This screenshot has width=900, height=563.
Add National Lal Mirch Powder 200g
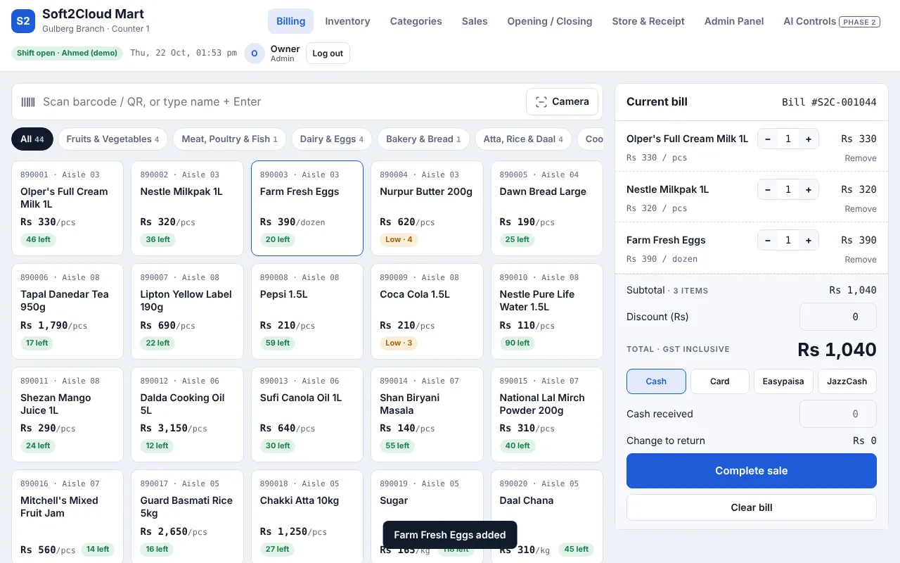(x=547, y=415)
